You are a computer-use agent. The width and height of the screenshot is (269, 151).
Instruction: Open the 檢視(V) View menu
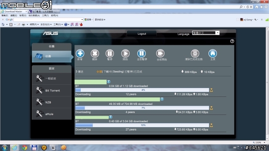[23, 16]
